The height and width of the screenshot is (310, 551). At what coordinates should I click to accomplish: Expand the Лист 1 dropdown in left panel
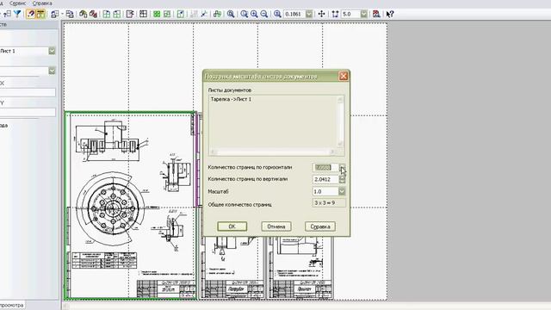point(52,51)
